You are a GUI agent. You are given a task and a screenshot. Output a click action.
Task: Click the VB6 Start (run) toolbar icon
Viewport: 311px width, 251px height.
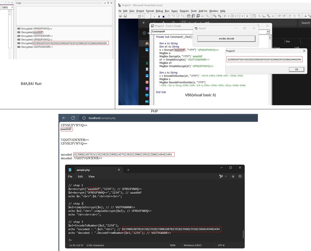pos(154,16)
